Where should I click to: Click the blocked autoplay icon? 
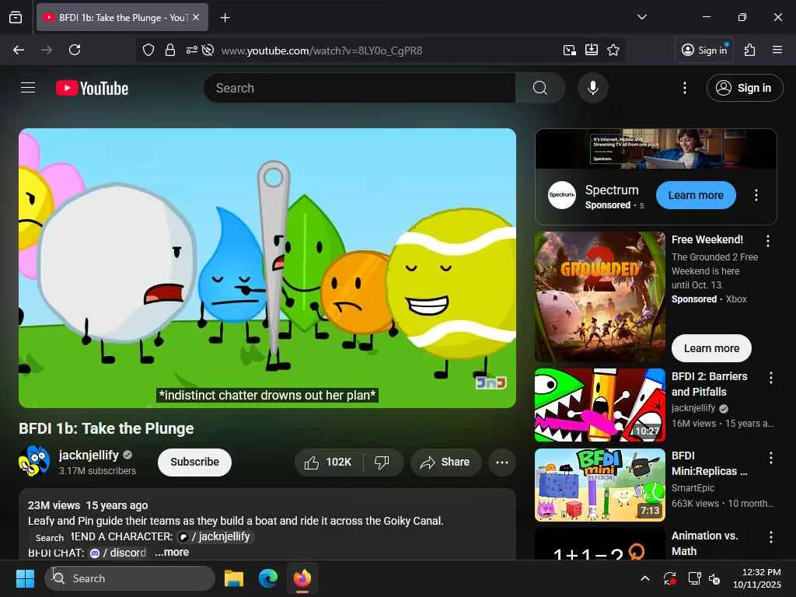coord(207,51)
